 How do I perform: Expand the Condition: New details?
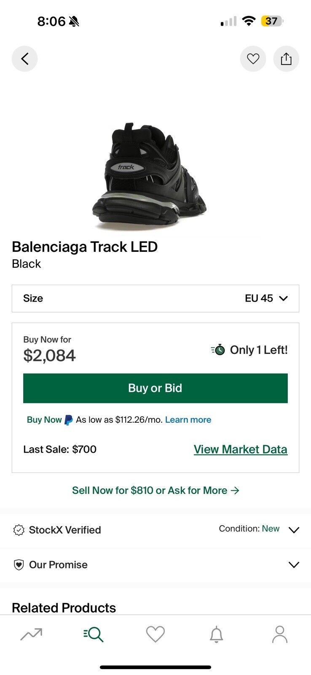pos(294,530)
